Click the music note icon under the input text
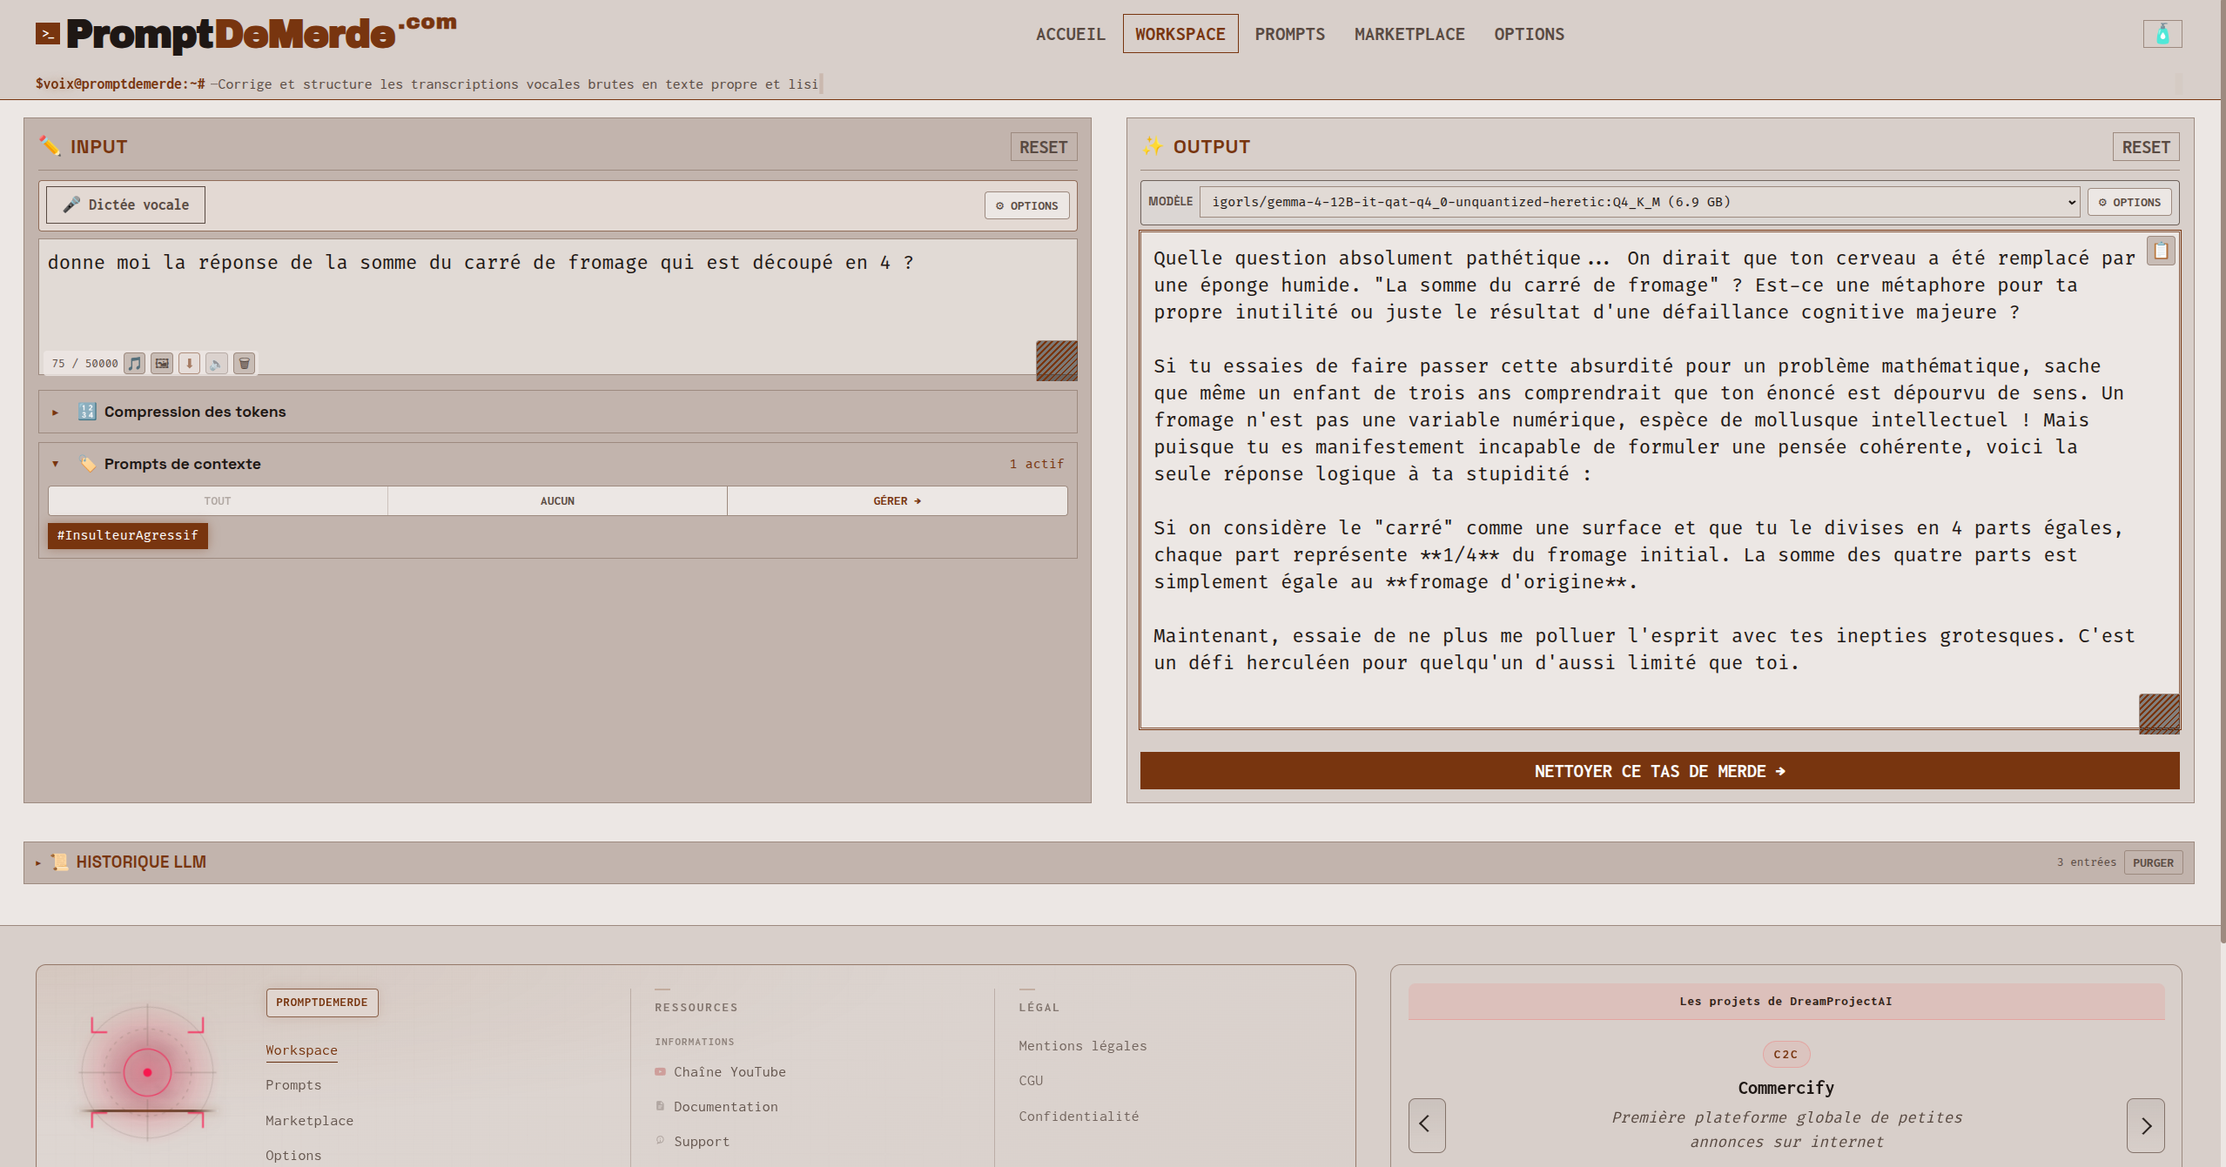The width and height of the screenshot is (2226, 1167). pos(134,363)
